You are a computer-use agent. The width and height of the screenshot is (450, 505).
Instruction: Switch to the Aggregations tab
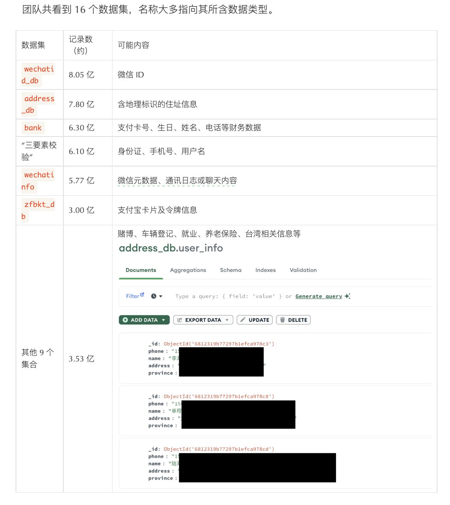(x=188, y=270)
